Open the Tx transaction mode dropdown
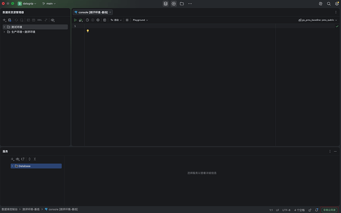This screenshot has width=341, height=213. tap(116, 20)
